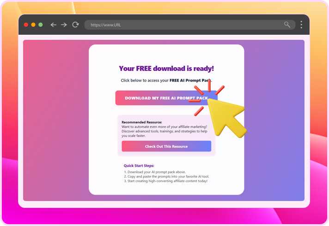Click the browser forward arrow
This screenshot has height=226, width=329.
tap(64, 25)
